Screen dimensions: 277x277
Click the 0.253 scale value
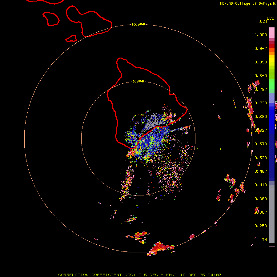pyautogui.click(x=261, y=226)
